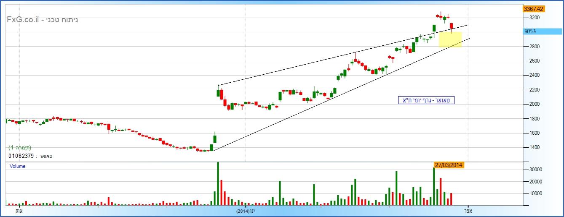Click the 2000 tick on price axis

pos(535,104)
